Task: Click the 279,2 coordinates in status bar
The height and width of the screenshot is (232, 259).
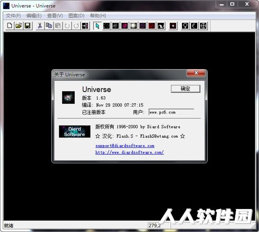Action: click(x=155, y=226)
